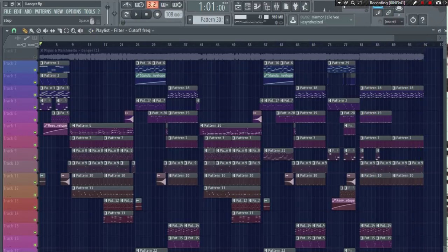Select the Slip tool
Viewport: 448px width, 252px height.
point(52,31)
